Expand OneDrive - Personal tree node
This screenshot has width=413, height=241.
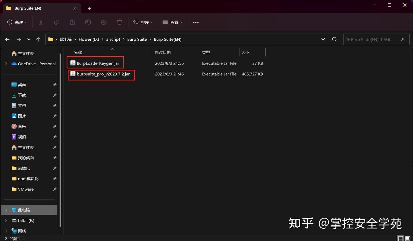6,64
